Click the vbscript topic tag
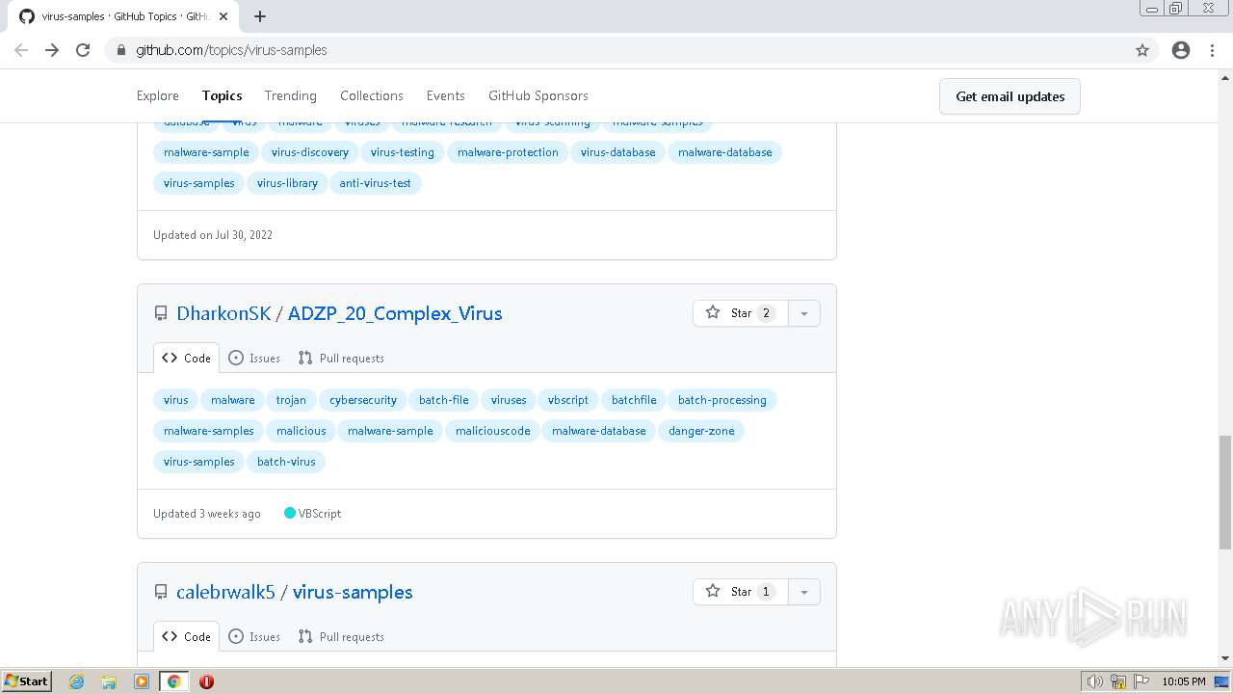The width and height of the screenshot is (1233, 694). (x=568, y=400)
